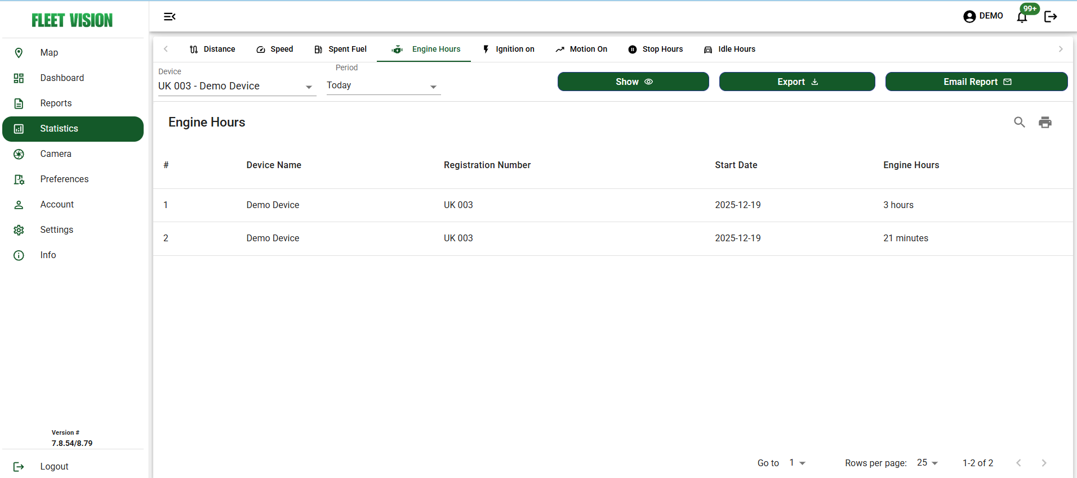1077x478 pixels.
Task: Print the Engine Hours table
Action: 1045,122
